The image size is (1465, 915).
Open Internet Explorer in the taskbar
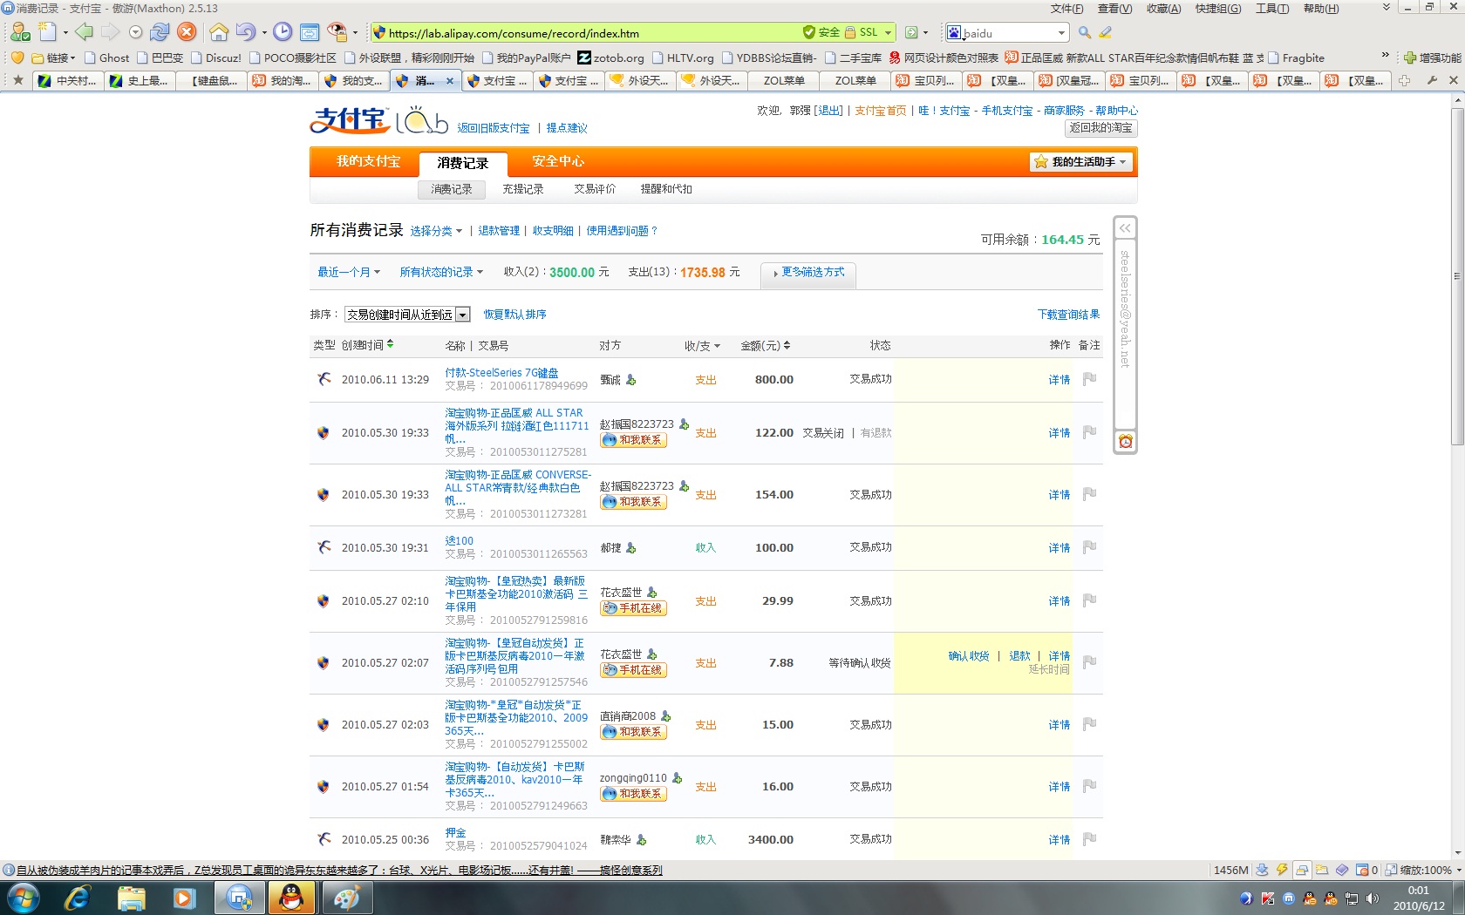(x=78, y=897)
